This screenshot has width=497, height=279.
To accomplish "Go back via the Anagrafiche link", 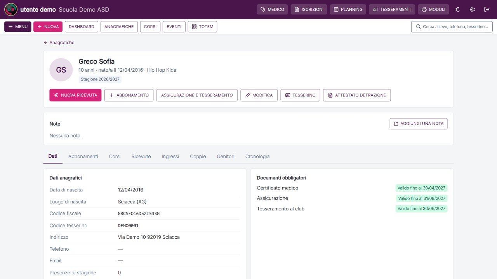I will [59, 43].
